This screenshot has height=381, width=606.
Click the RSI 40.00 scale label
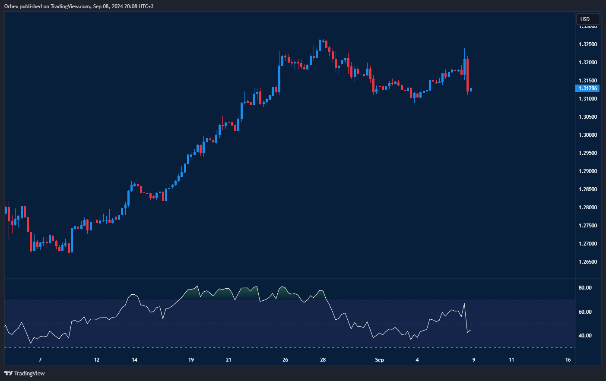pyautogui.click(x=585, y=336)
